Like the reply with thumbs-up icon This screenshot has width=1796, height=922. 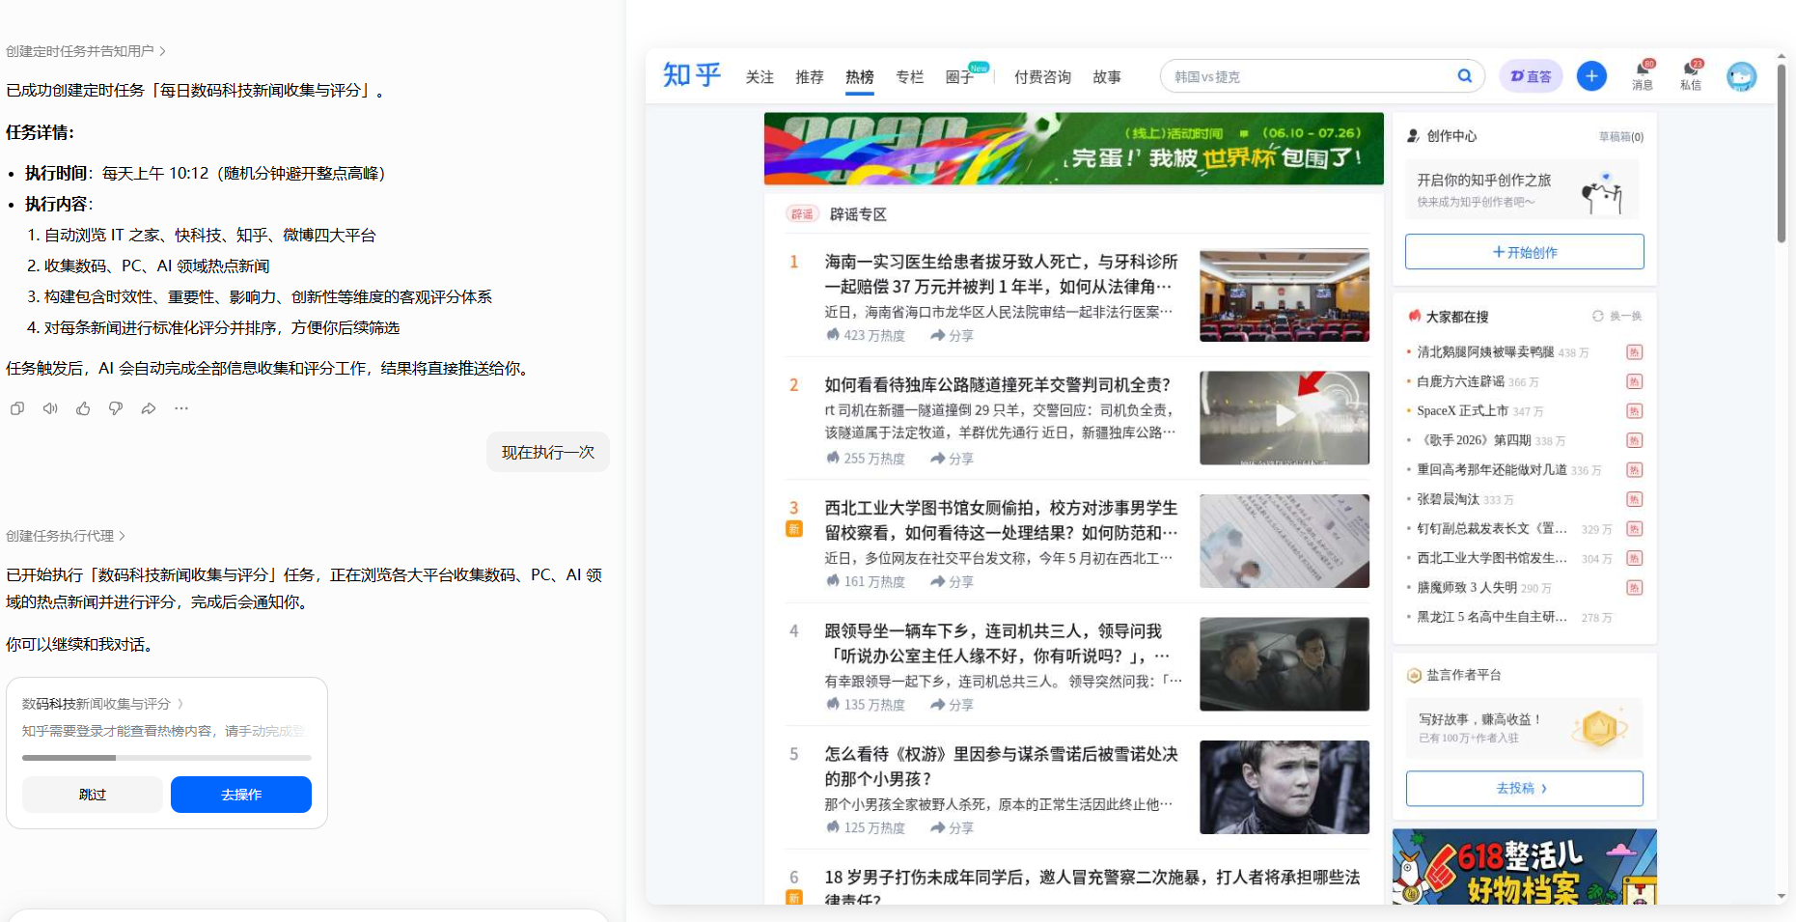(83, 408)
